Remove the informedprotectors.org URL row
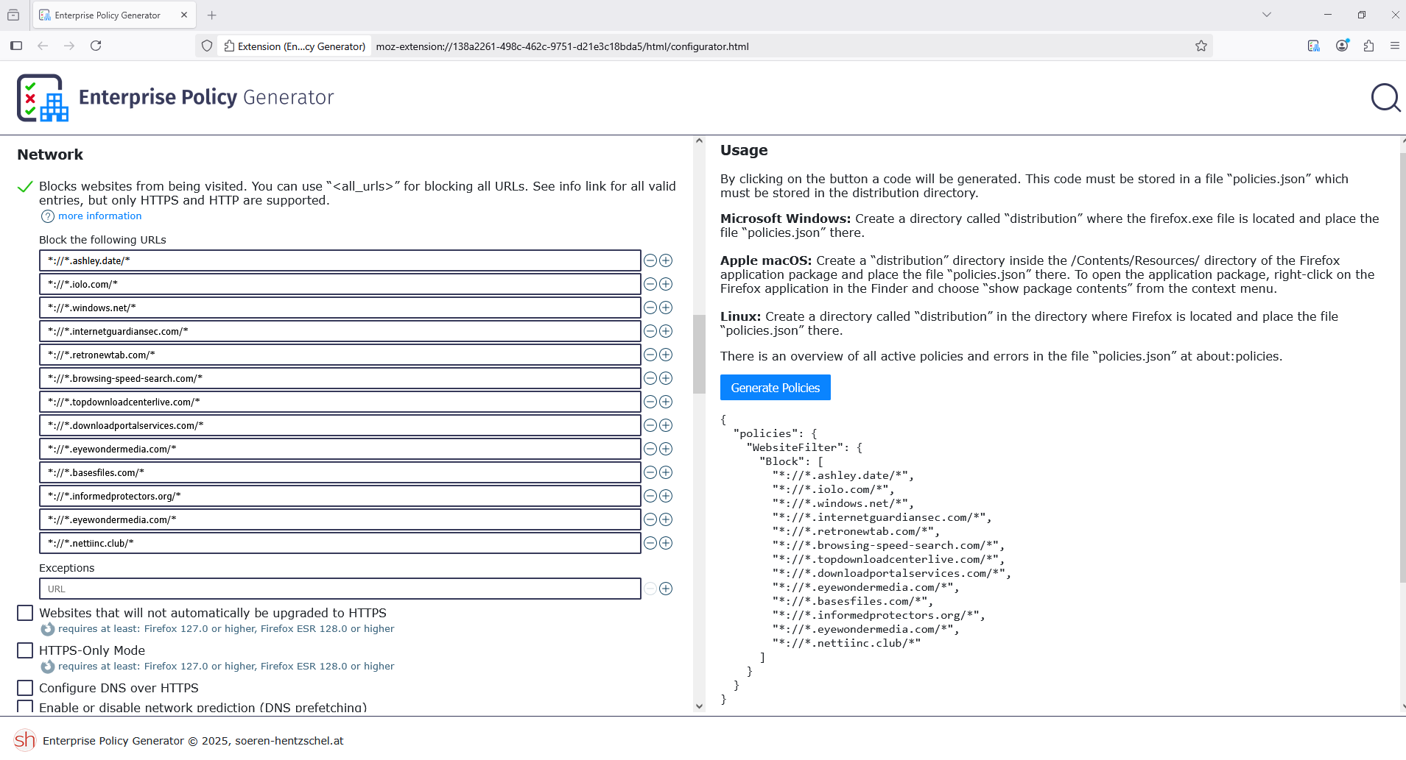Screen dimensions: 1406x760 tap(650, 496)
